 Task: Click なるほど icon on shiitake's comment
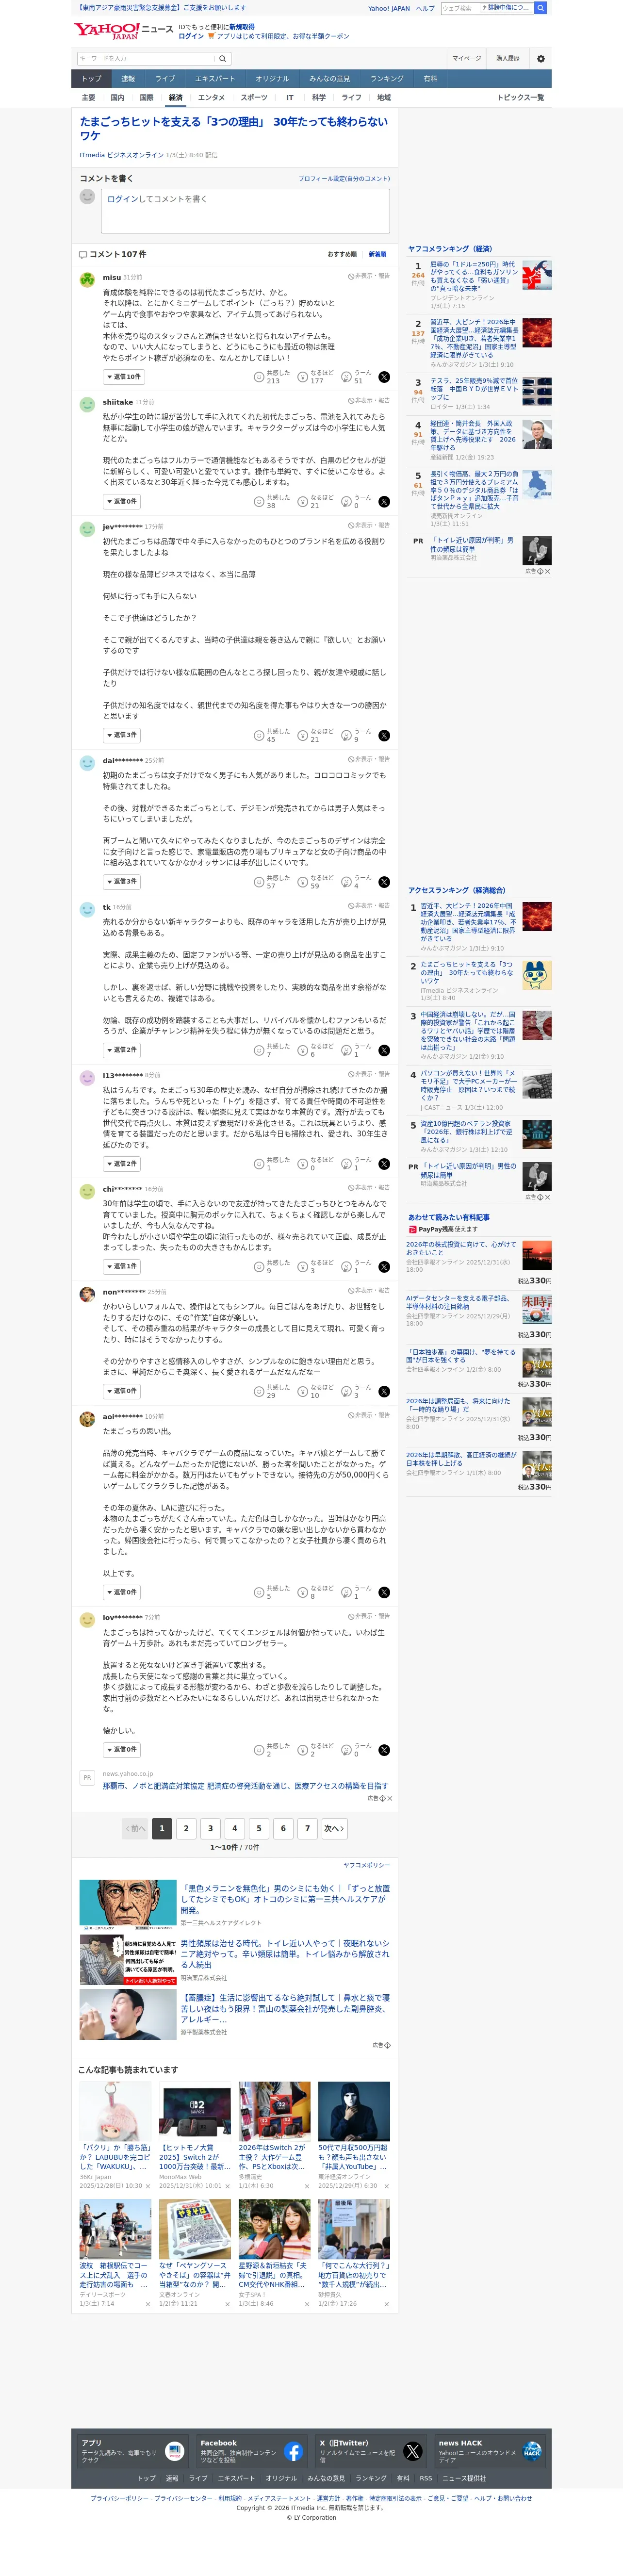point(303,501)
